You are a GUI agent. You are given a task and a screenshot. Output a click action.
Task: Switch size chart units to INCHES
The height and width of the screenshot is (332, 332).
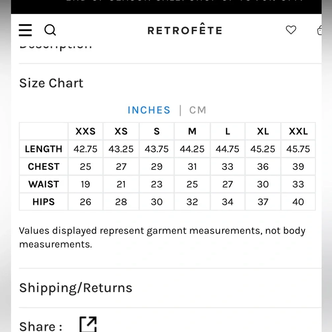click(x=149, y=110)
